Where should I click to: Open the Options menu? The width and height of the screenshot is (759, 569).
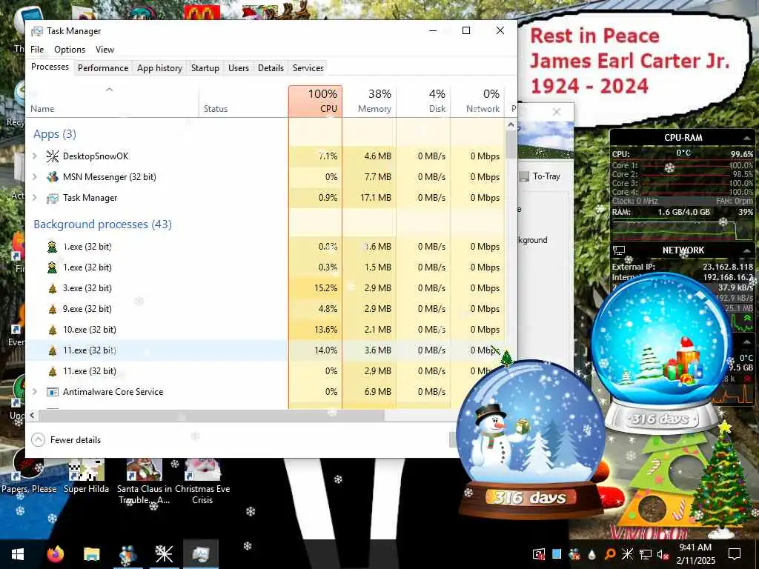(70, 50)
